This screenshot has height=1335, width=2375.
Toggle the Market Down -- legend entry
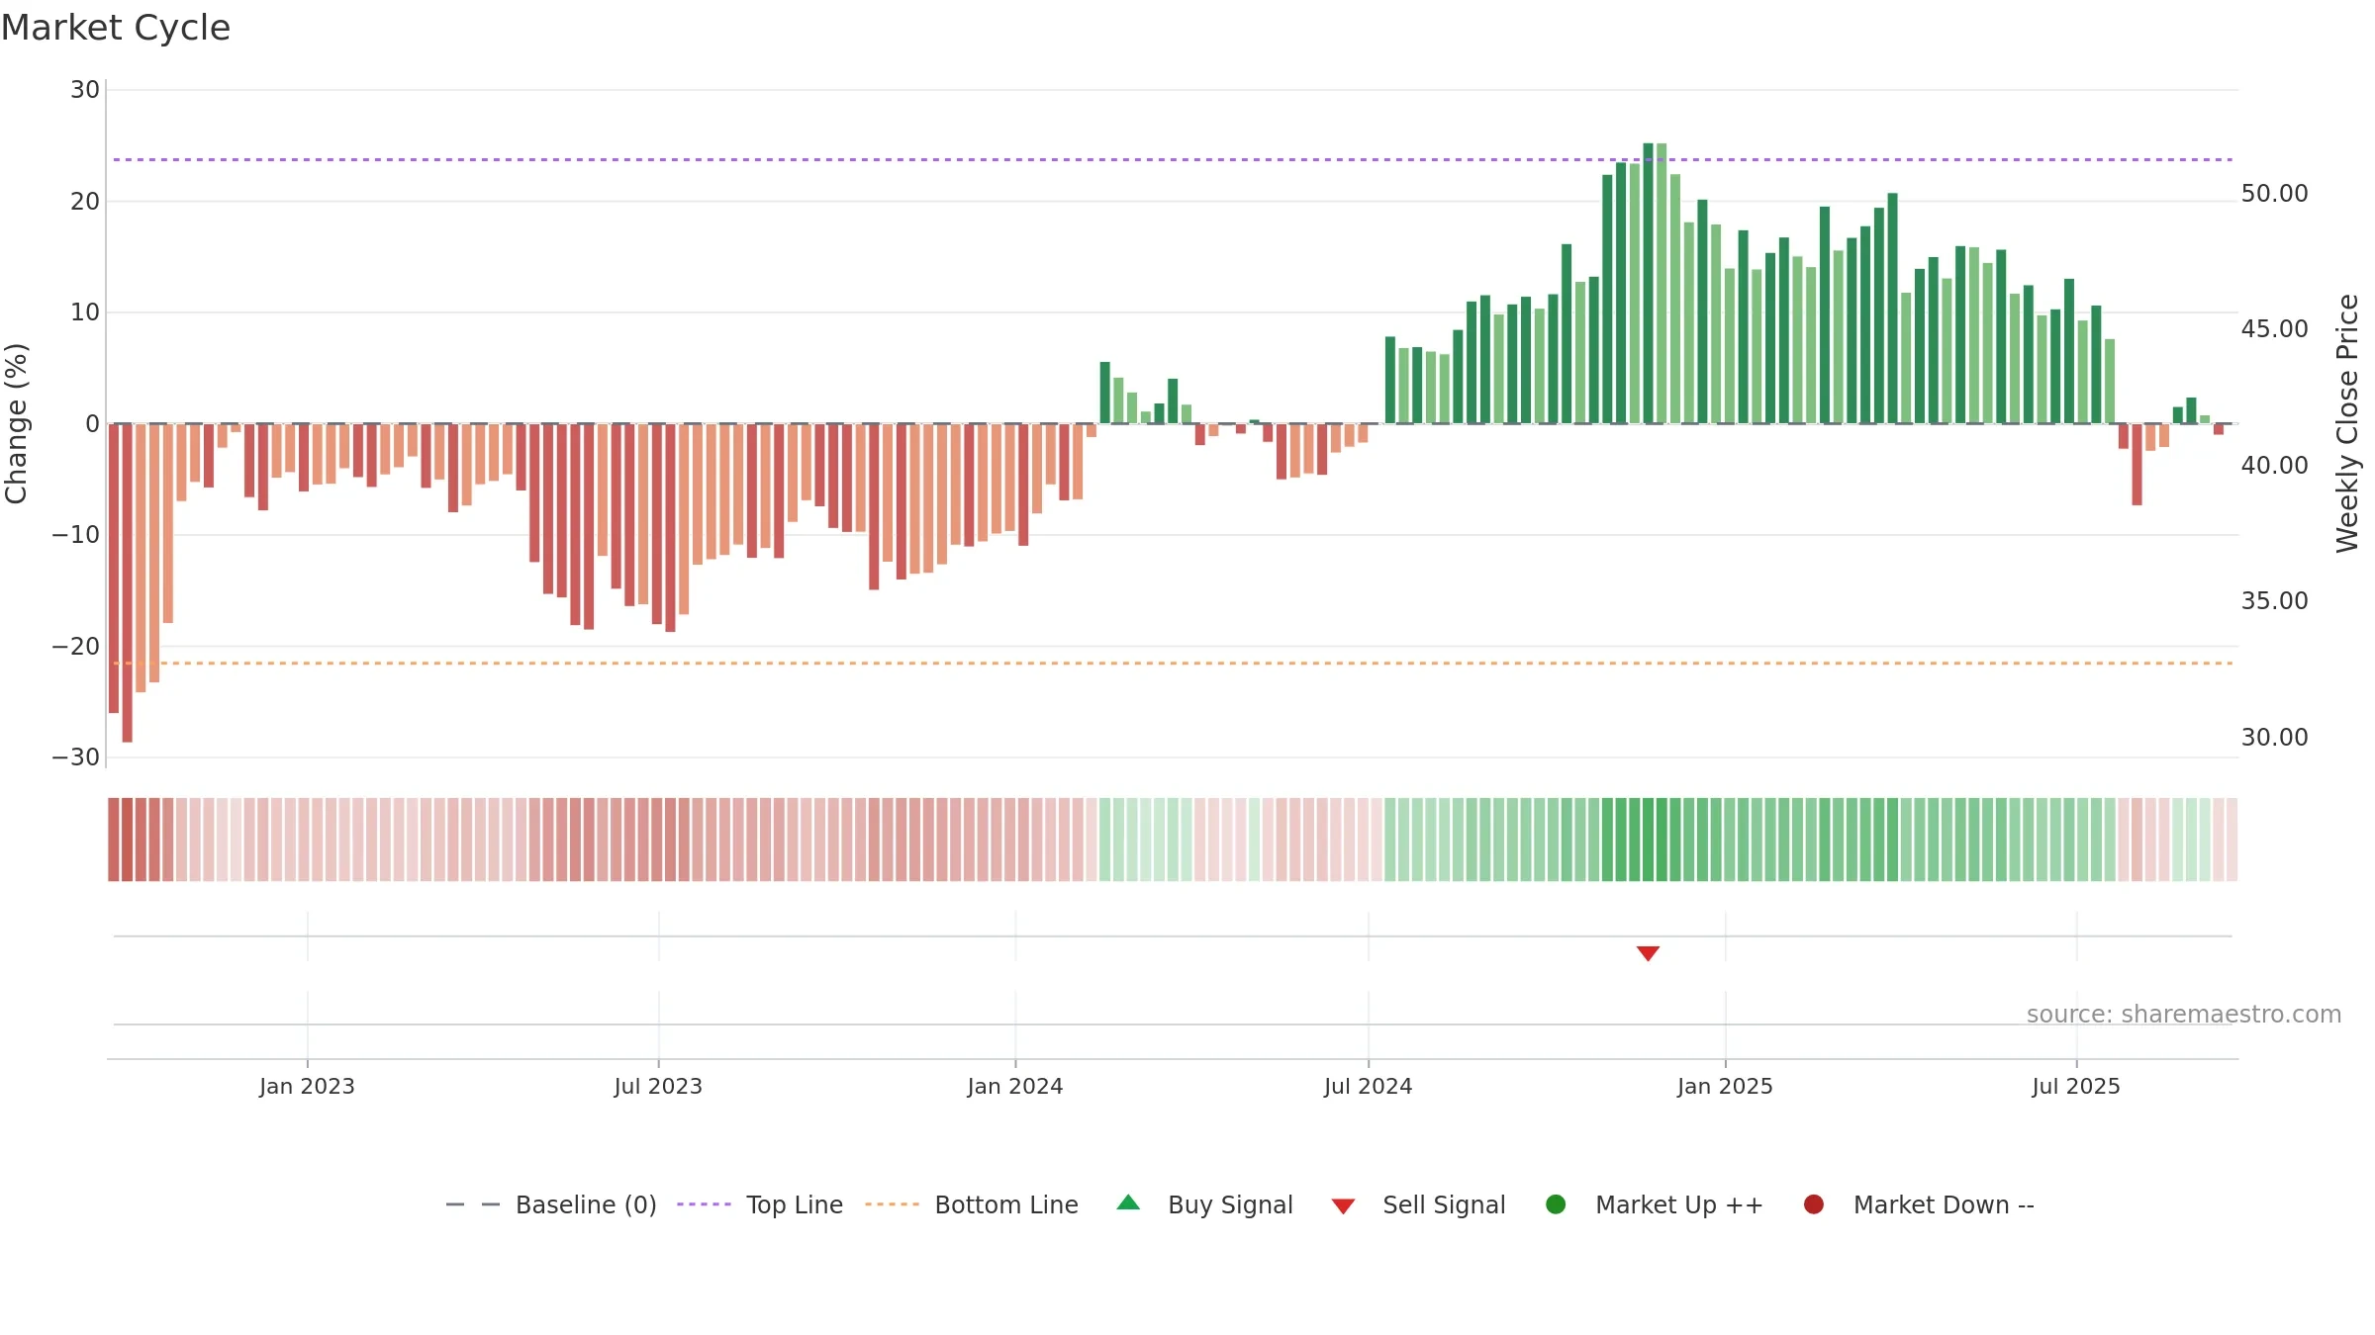[x=1919, y=1204]
